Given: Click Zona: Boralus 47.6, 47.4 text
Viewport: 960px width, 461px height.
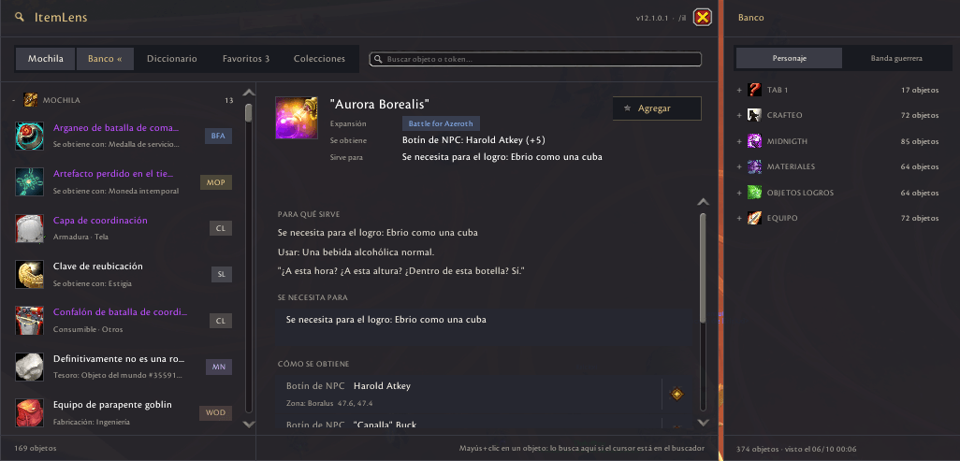Looking at the screenshot, I should pyautogui.click(x=329, y=403).
